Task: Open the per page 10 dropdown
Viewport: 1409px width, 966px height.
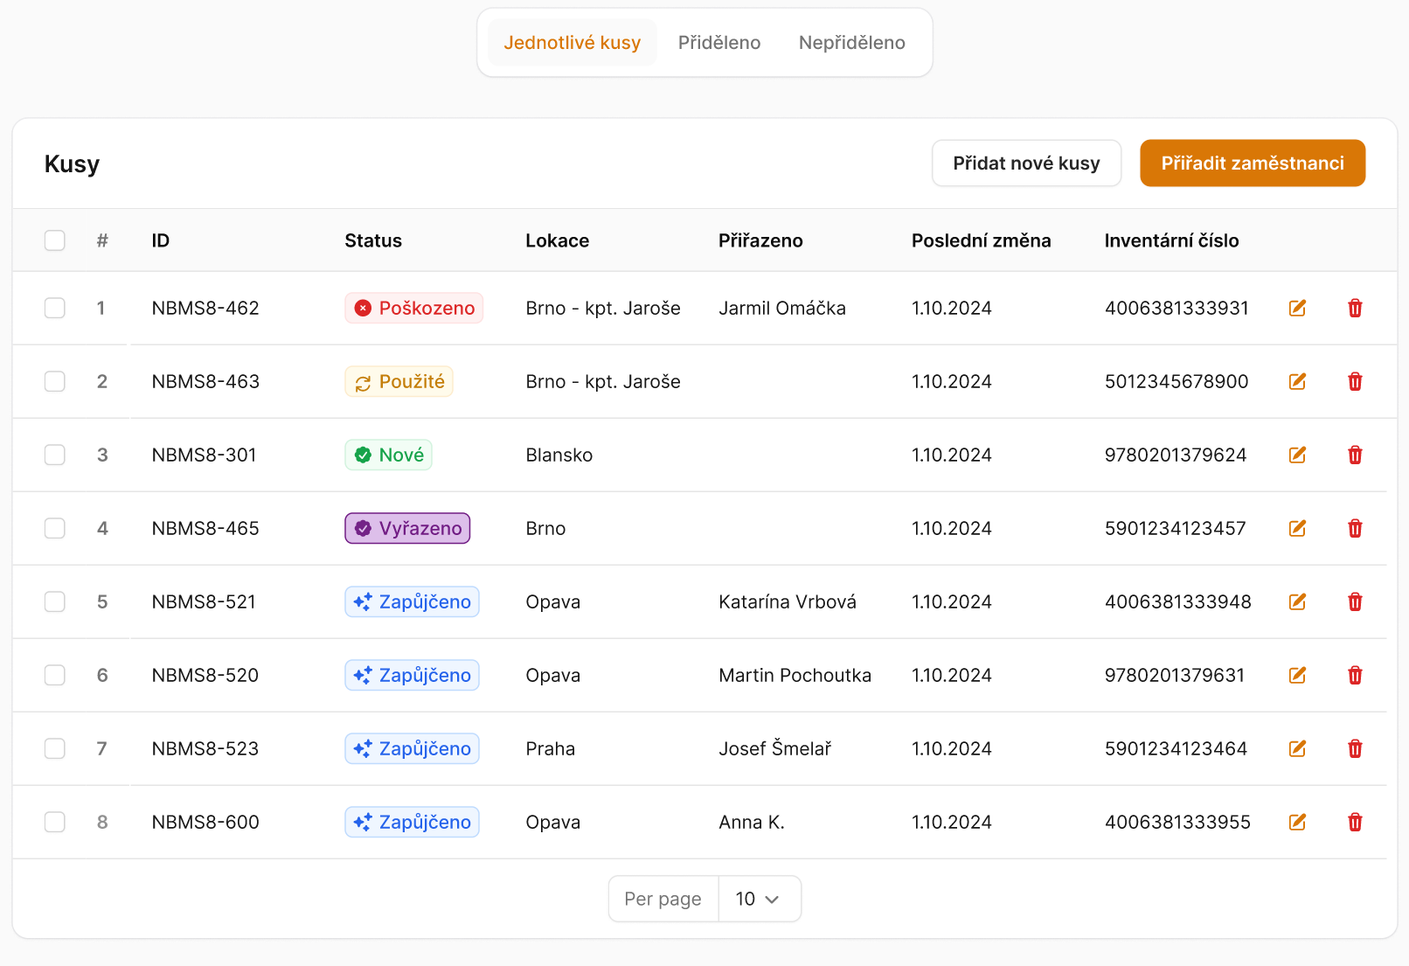Action: (759, 899)
